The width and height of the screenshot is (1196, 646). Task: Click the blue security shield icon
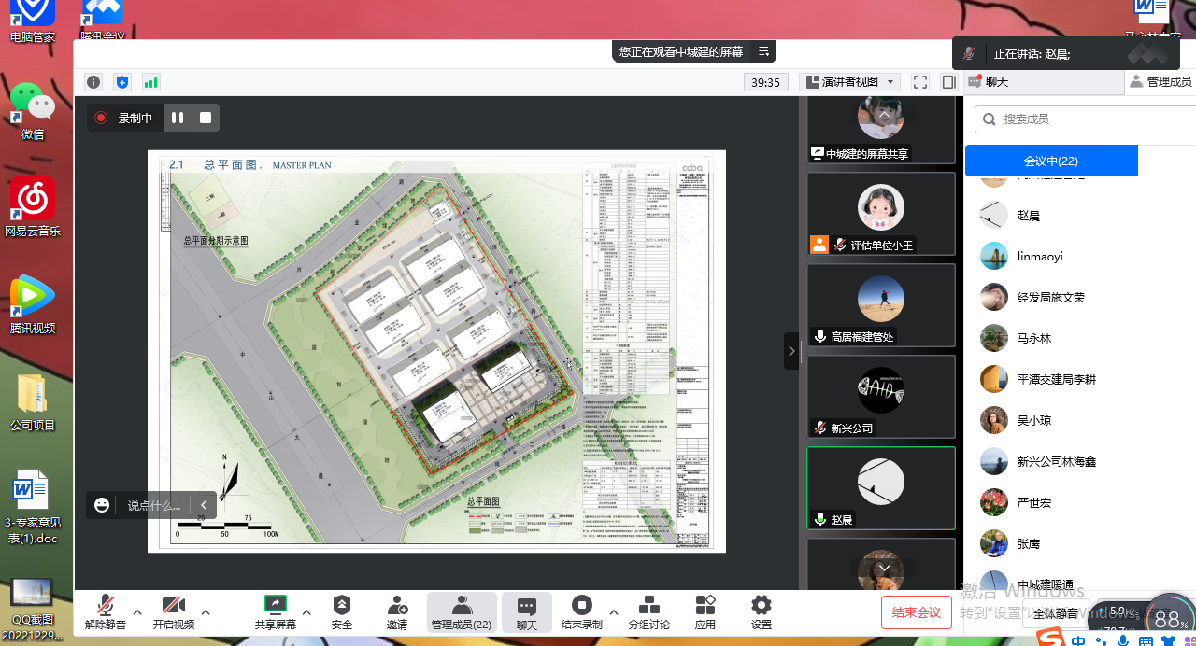(x=122, y=82)
